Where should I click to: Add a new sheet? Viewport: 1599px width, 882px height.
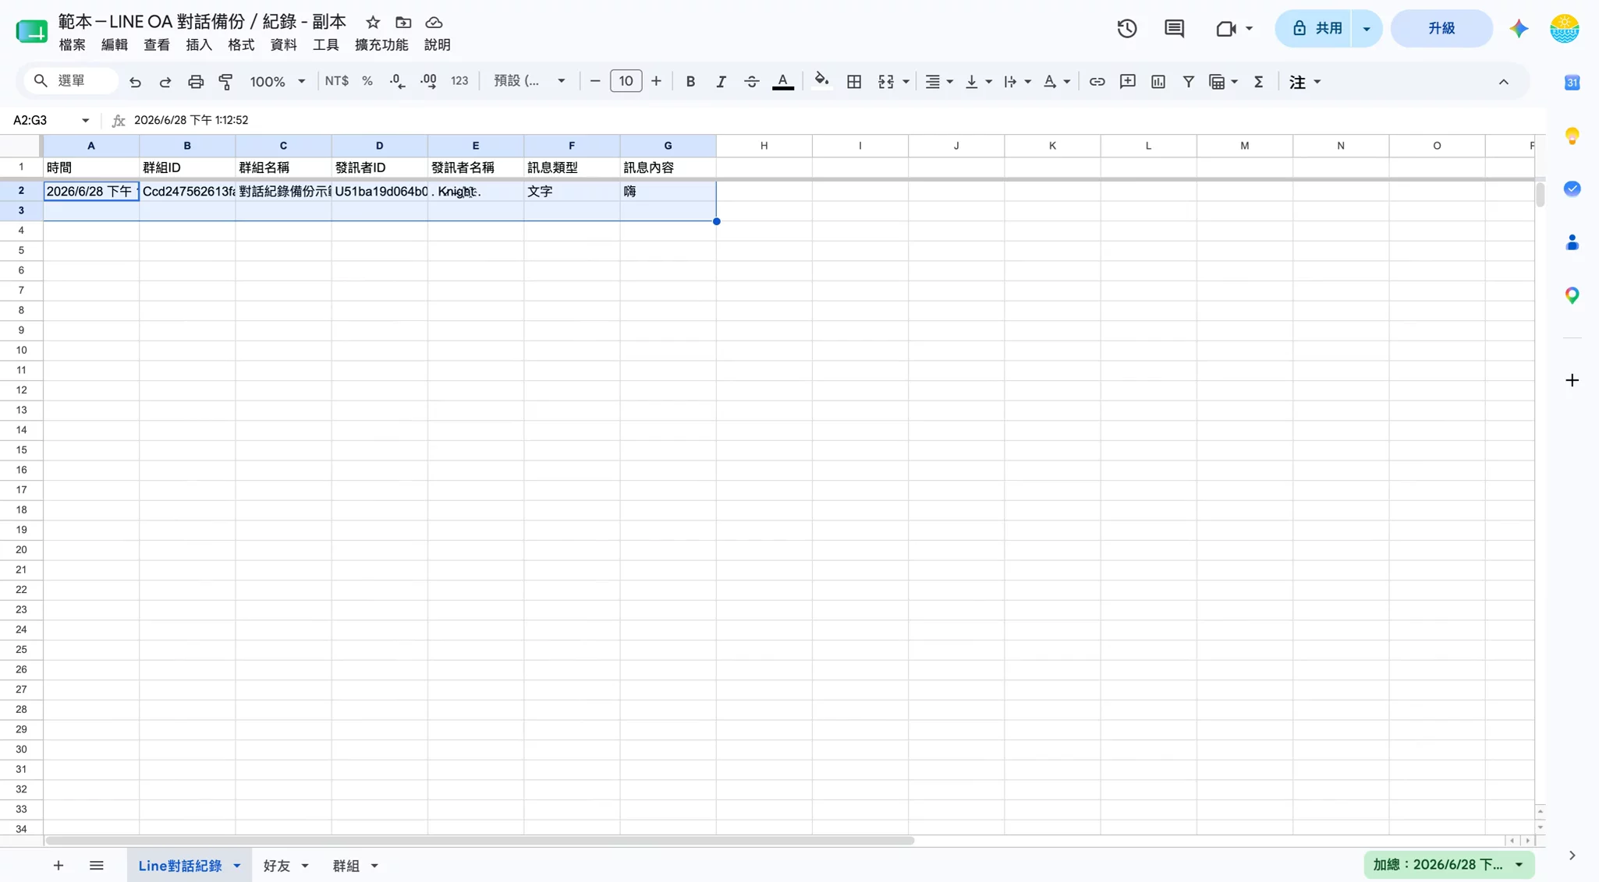pos(58,866)
